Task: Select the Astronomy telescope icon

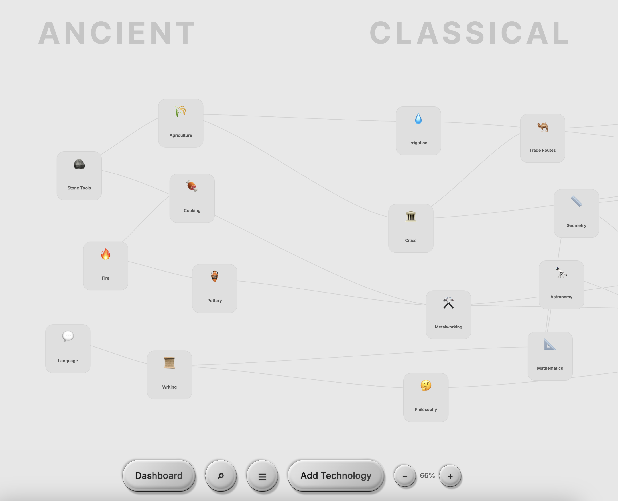Action: click(561, 273)
